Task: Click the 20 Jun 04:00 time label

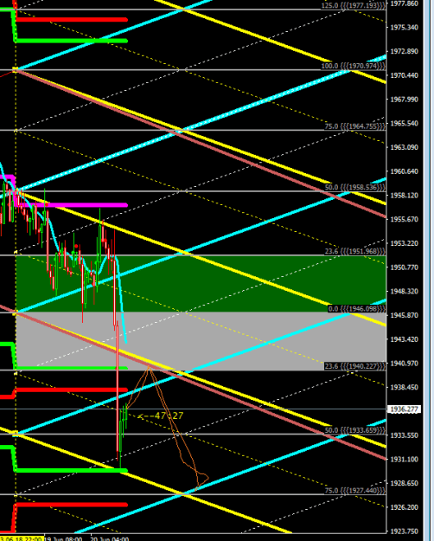Action: pyautogui.click(x=110, y=538)
